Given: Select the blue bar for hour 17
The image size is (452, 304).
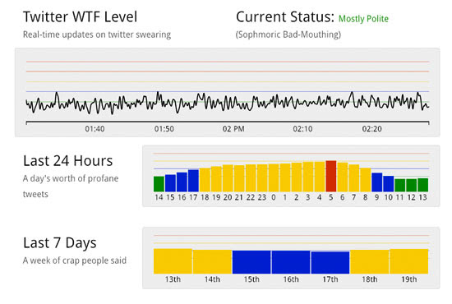Looking at the screenshot, I should click(x=193, y=181).
